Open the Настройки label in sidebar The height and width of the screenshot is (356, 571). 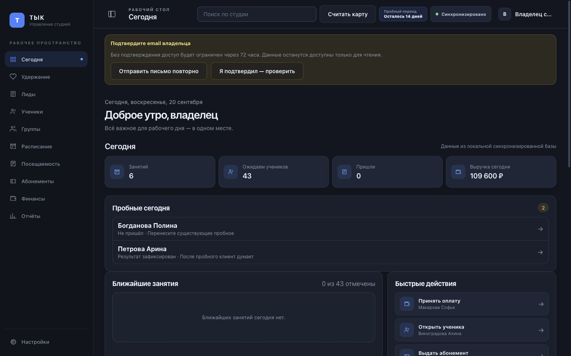coord(35,342)
